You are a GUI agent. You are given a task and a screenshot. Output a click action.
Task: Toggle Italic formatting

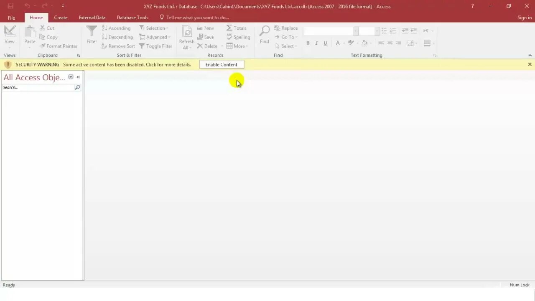click(316, 43)
